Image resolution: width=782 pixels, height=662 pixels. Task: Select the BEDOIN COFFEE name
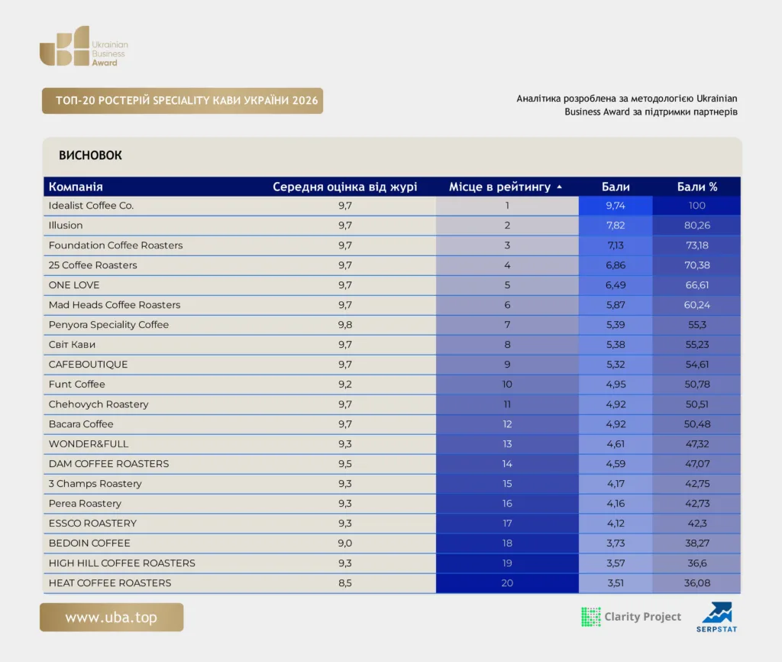point(89,544)
